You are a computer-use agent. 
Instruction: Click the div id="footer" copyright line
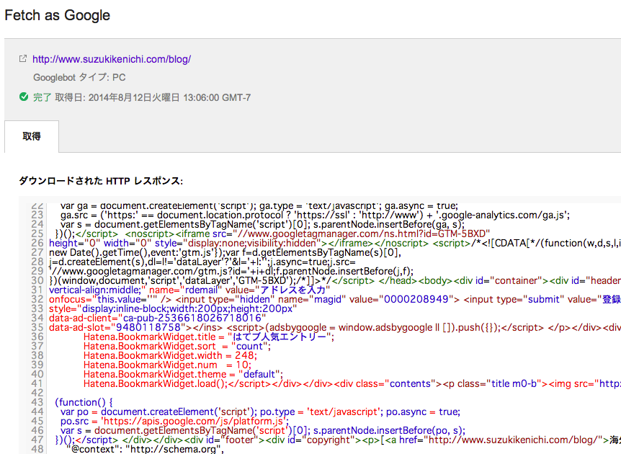(x=338, y=440)
